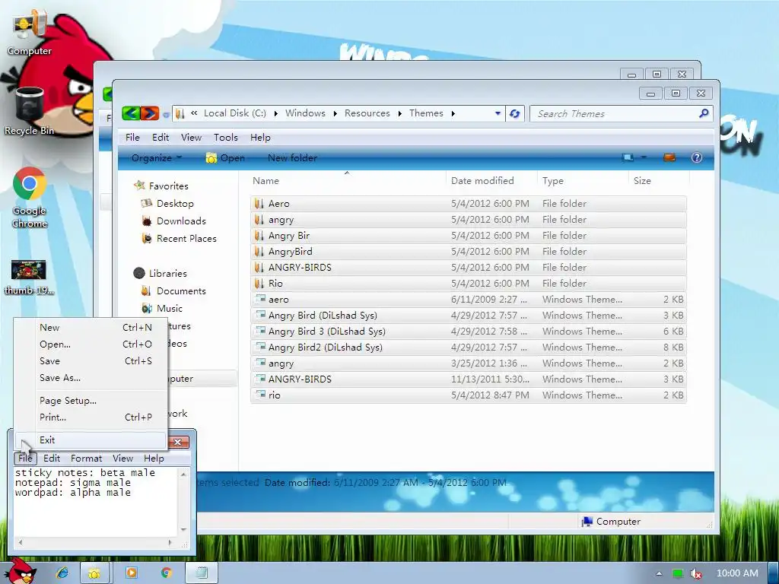779x584 pixels.
Task: Open the Explorer File menu
Action: (x=132, y=138)
